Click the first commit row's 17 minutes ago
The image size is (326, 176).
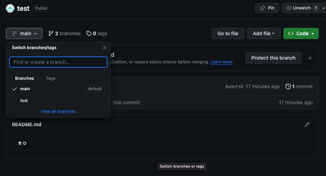pos(296,102)
